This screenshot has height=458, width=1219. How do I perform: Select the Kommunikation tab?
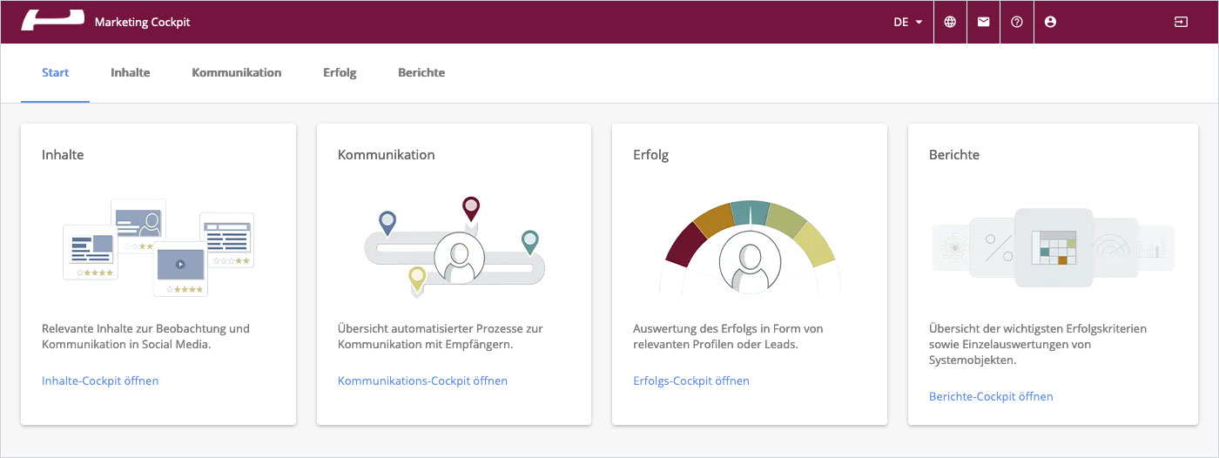click(x=237, y=73)
